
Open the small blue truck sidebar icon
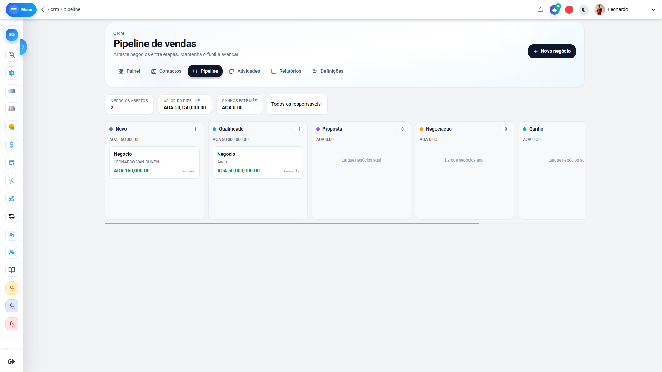tap(12, 234)
